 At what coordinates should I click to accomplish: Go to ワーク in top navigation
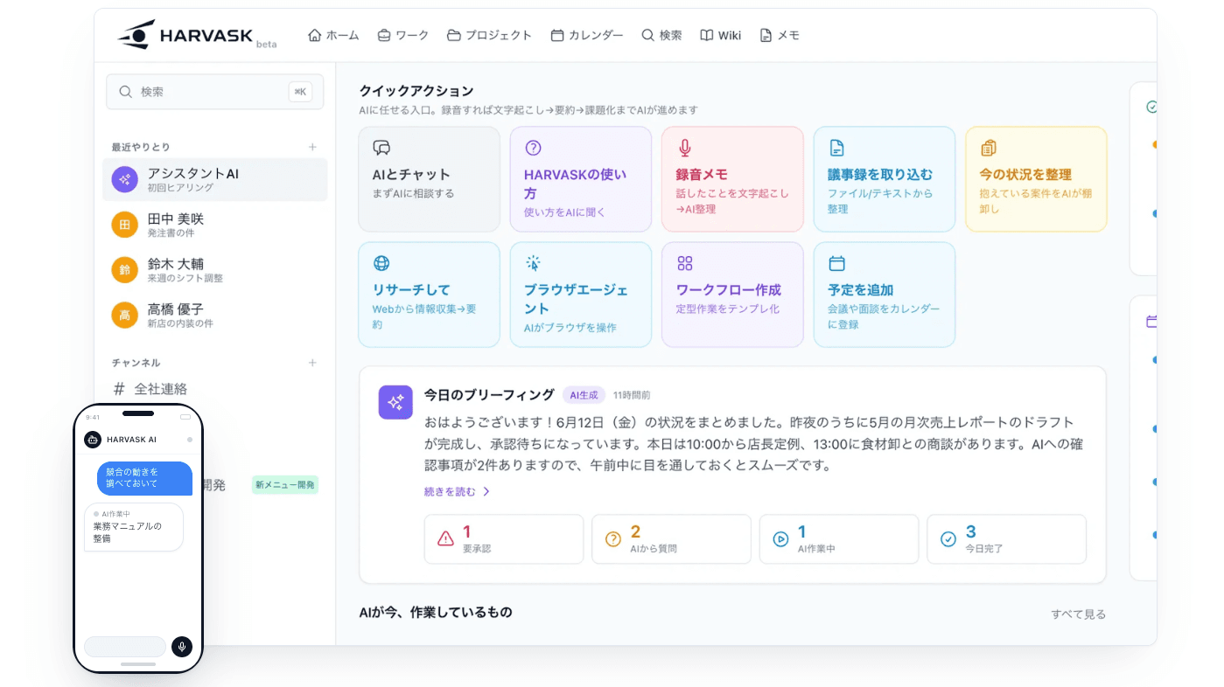[402, 35]
